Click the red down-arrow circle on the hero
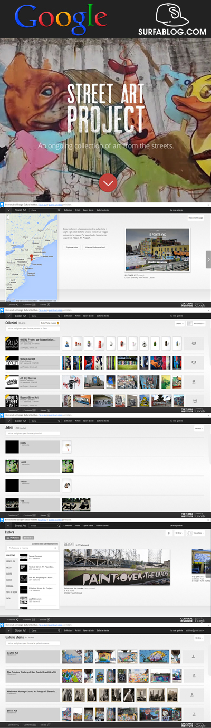Image resolution: width=211 pixels, height=728 pixels. click(108, 183)
